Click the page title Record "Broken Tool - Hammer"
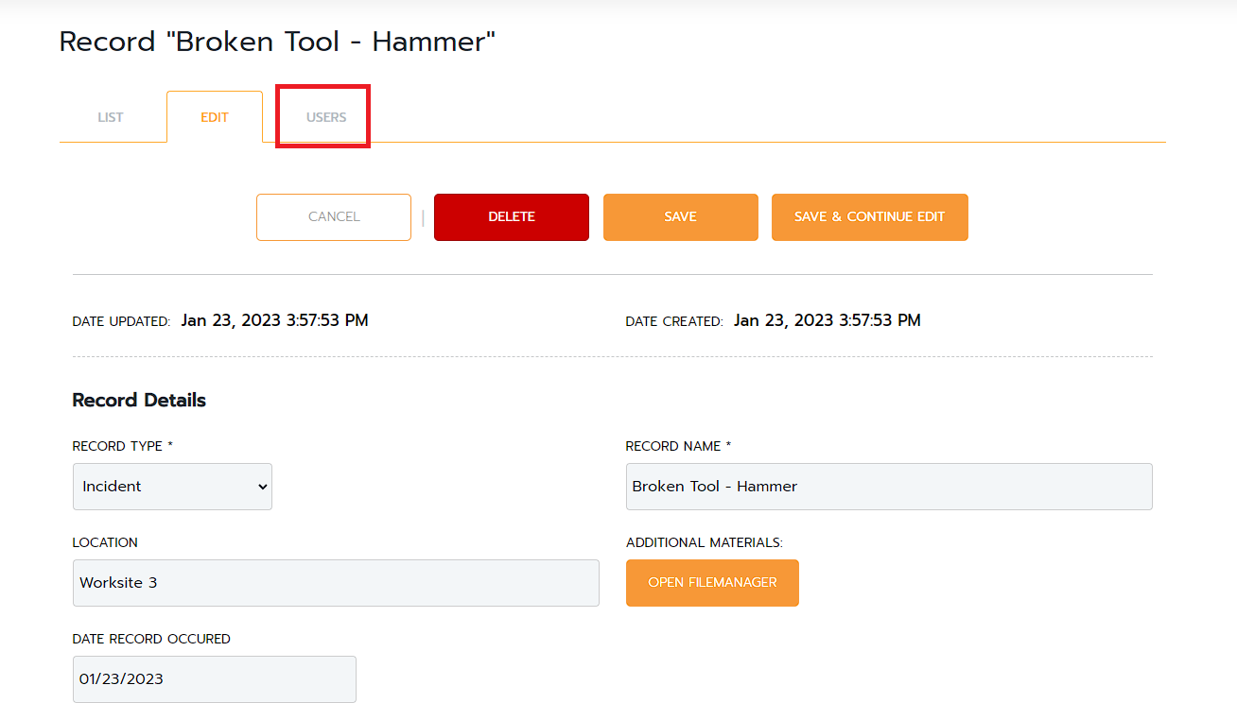Image resolution: width=1237 pixels, height=703 pixels. point(277,42)
